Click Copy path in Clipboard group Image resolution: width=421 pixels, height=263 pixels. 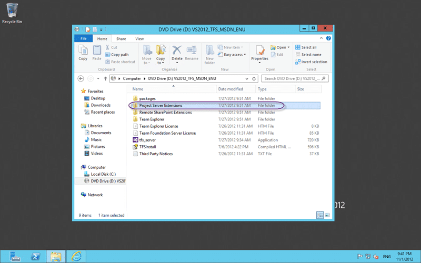click(x=117, y=55)
